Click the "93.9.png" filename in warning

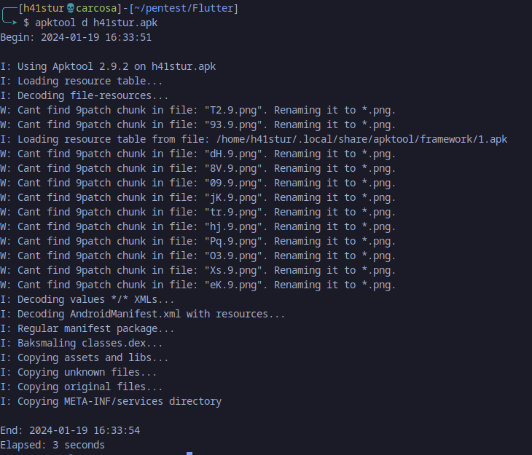click(233, 125)
